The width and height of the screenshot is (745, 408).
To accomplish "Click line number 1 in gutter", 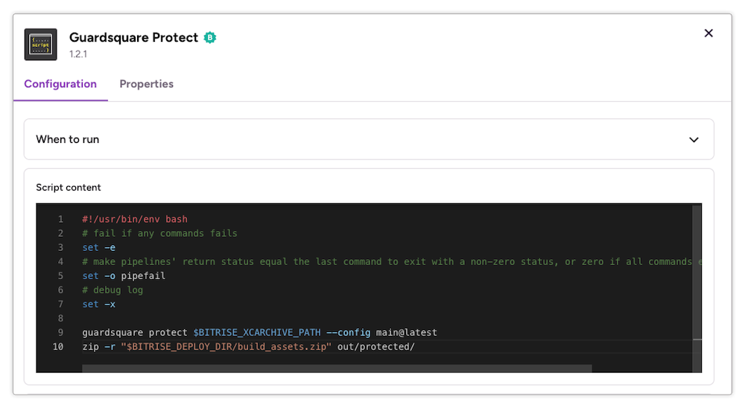I will 60,220.
